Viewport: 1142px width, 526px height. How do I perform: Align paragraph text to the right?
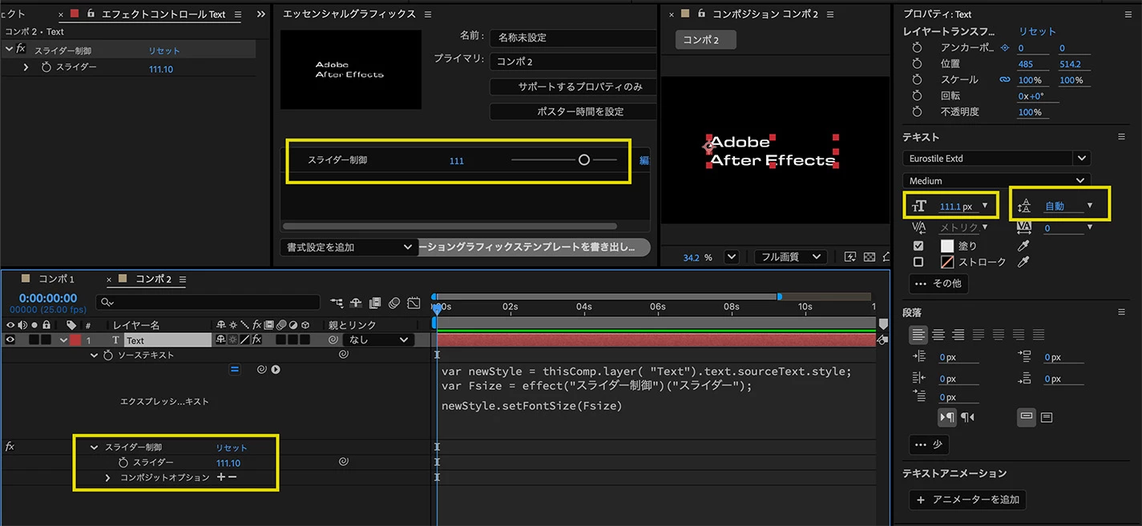958,335
